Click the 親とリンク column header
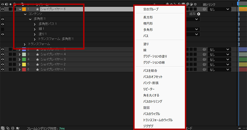Image resolution: width=247 pixels, height=130 pixels. point(209,5)
